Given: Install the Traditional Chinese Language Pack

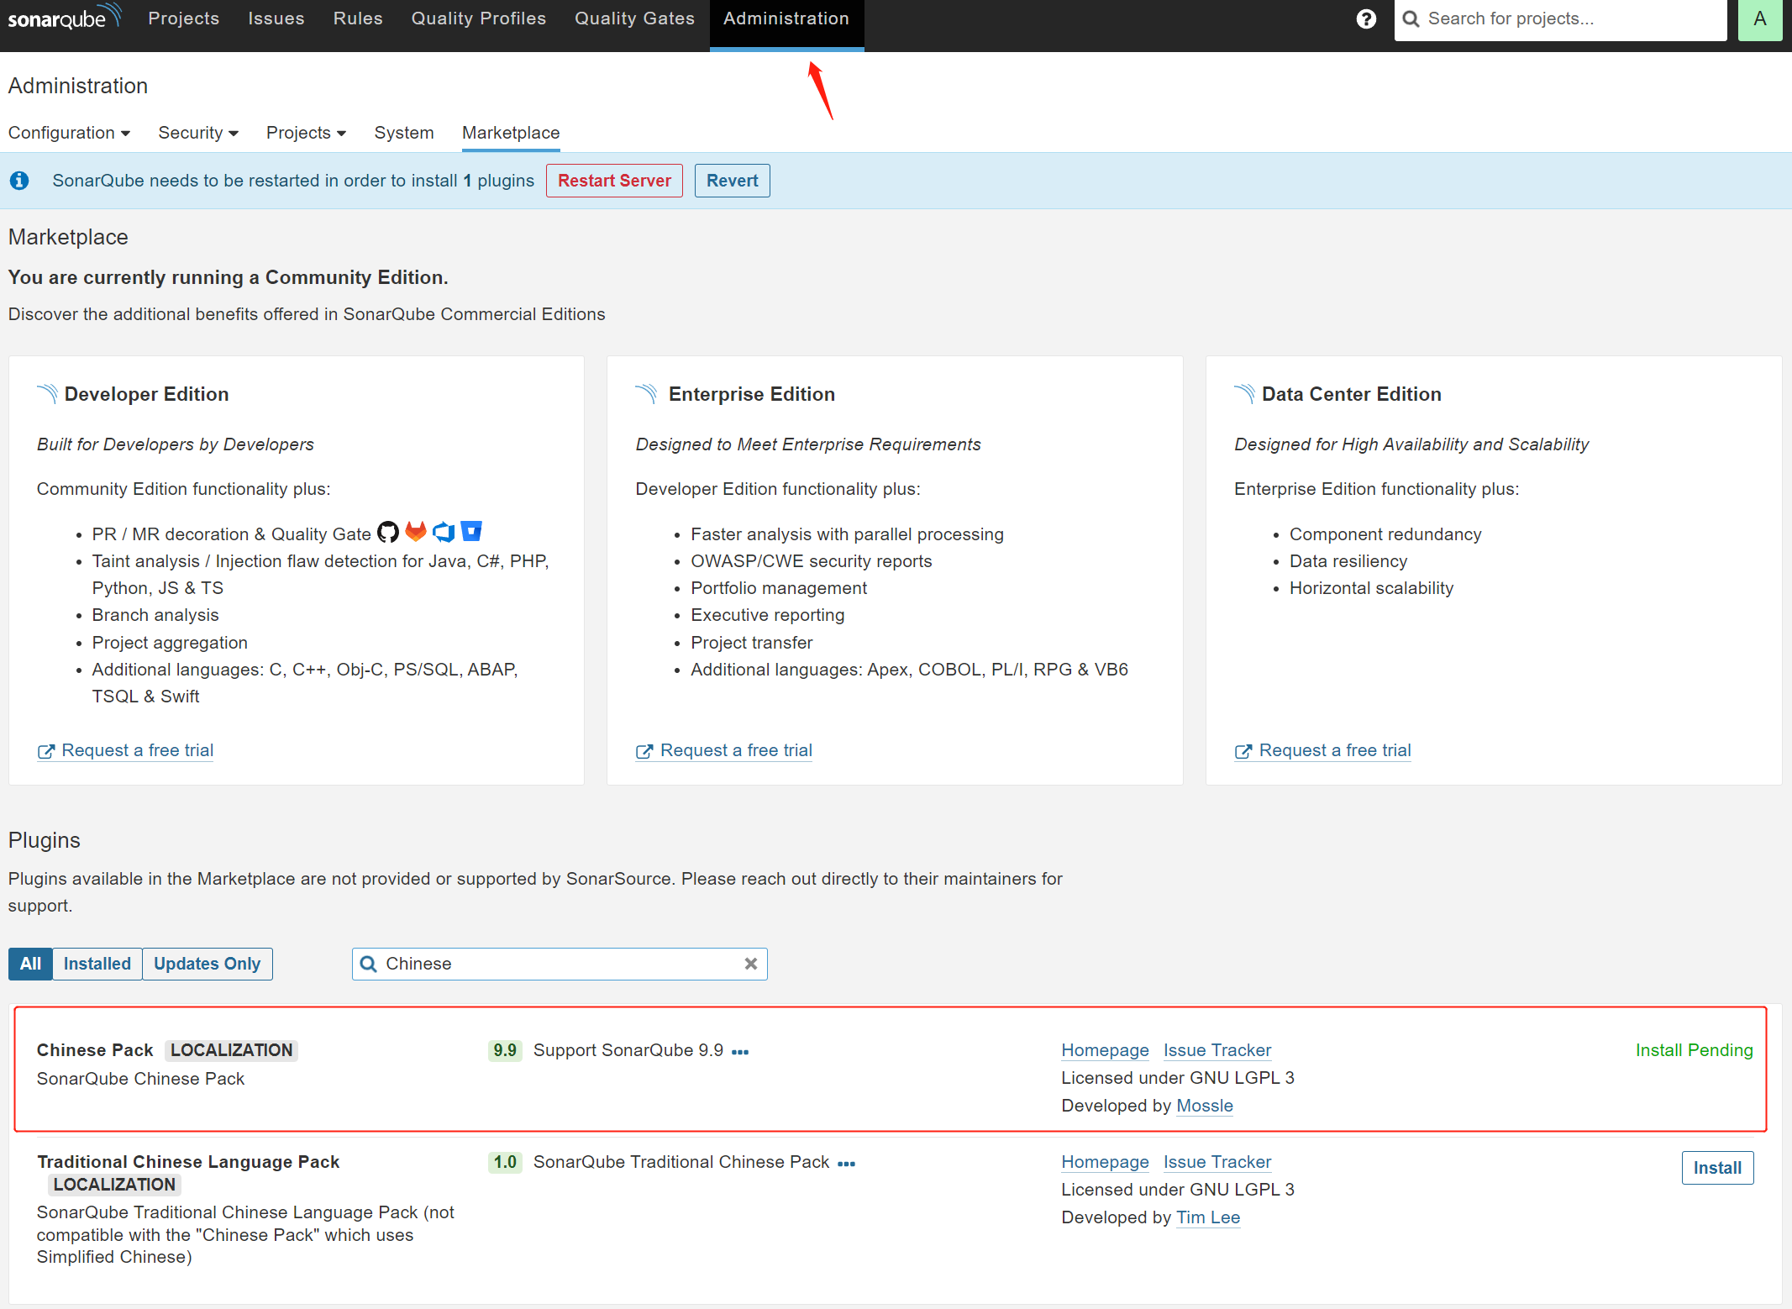Looking at the screenshot, I should click(1716, 1168).
